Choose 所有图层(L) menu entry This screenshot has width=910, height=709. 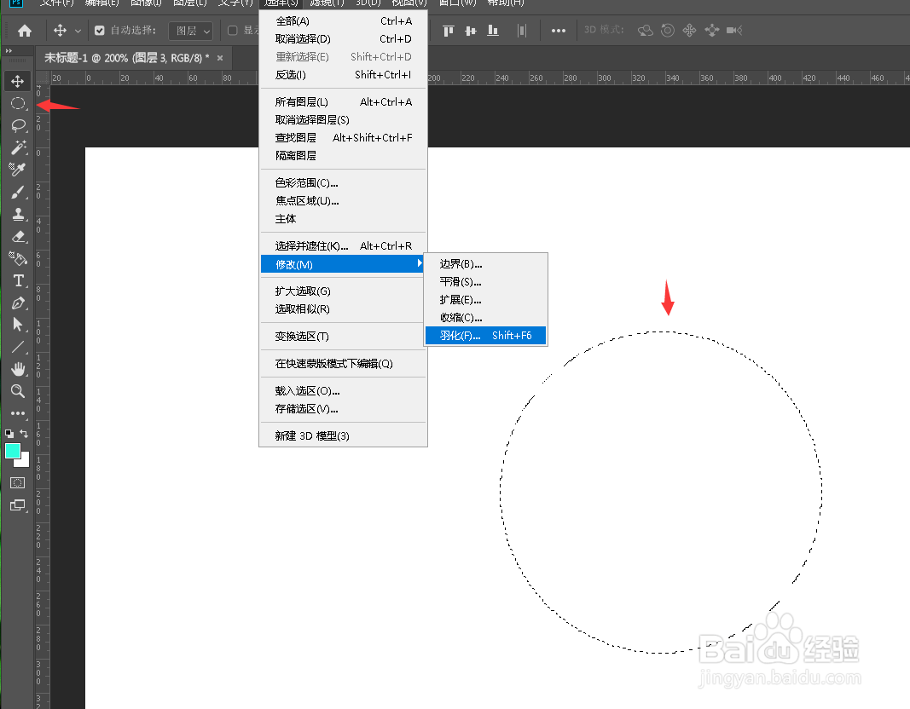click(343, 102)
